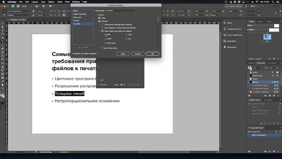This screenshot has height=159, width=282.
Task: Select the Page tool in the toolbox
Action: (x=3, y=30)
